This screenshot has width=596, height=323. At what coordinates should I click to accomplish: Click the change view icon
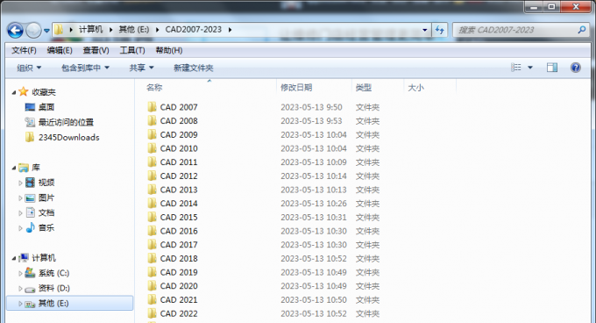click(516, 68)
